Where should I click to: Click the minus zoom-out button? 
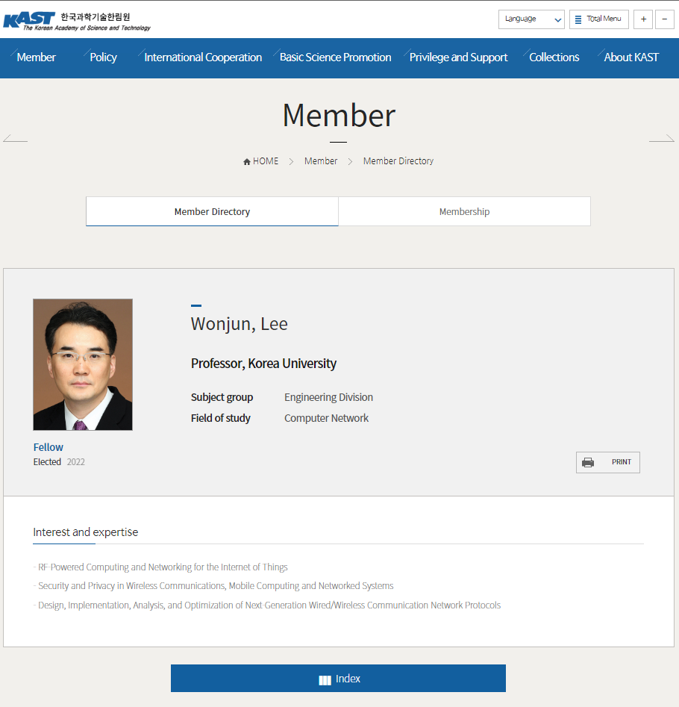tap(664, 19)
